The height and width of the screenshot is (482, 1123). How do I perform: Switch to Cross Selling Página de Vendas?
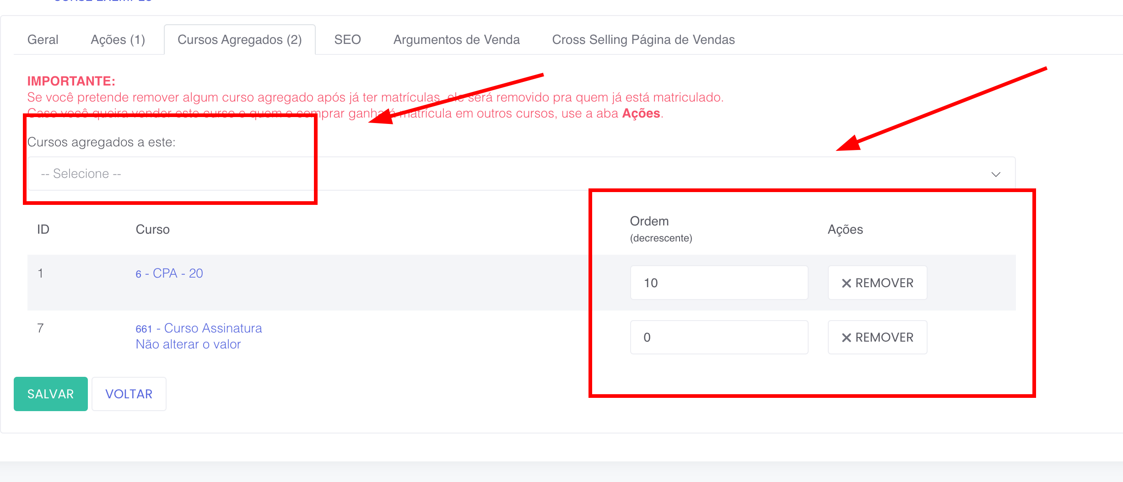[x=643, y=40]
